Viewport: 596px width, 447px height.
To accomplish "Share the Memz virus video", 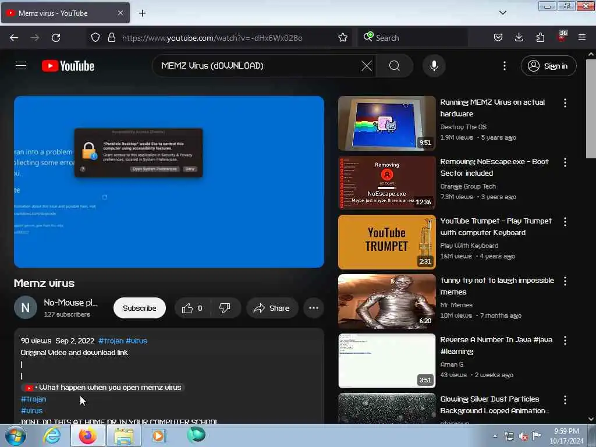I will [272, 308].
